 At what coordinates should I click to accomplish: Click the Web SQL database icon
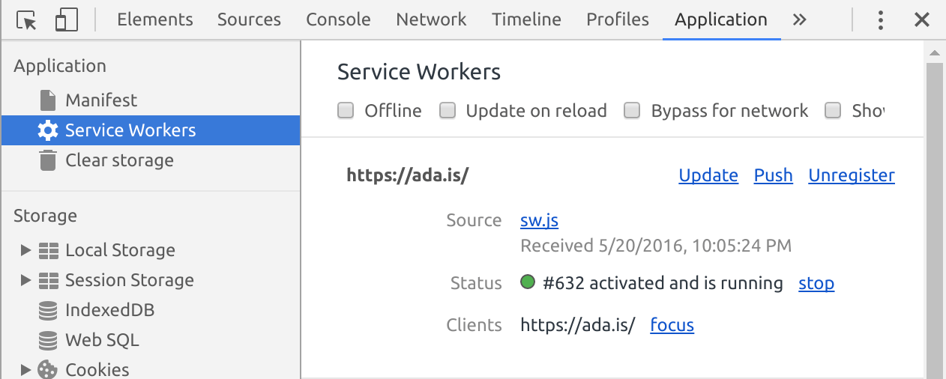click(48, 340)
